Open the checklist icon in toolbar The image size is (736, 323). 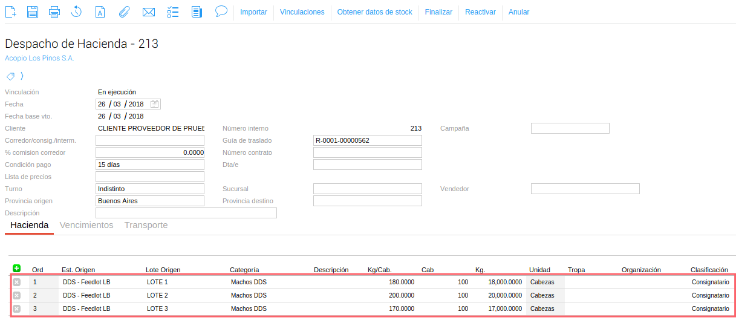point(172,11)
